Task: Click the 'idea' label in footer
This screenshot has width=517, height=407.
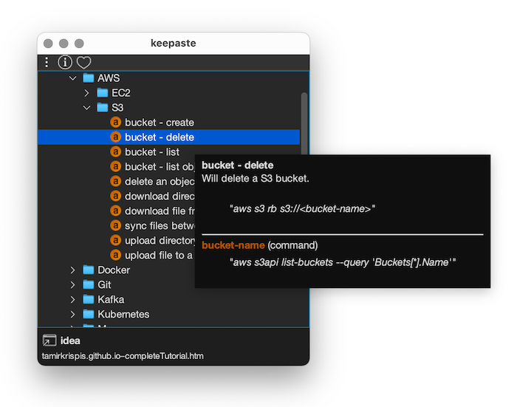Action: point(70,341)
